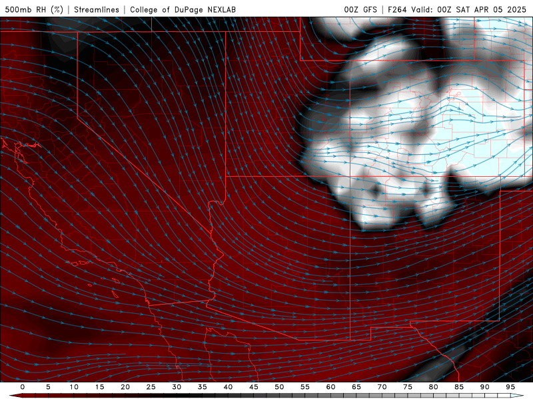The width and height of the screenshot is (533, 399).
Task: Click the "0" color scale label
Action: point(23,387)
